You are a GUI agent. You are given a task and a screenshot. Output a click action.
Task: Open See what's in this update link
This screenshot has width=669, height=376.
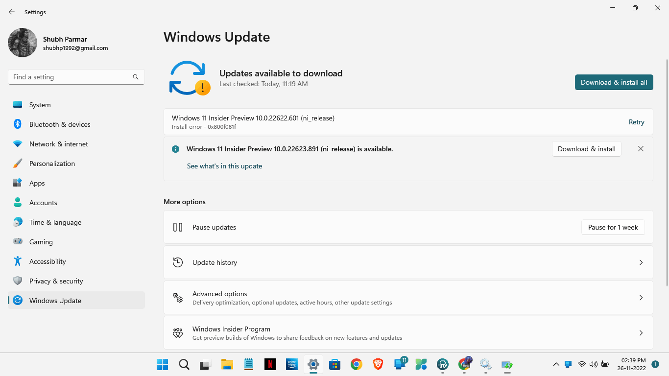point(224,166)
